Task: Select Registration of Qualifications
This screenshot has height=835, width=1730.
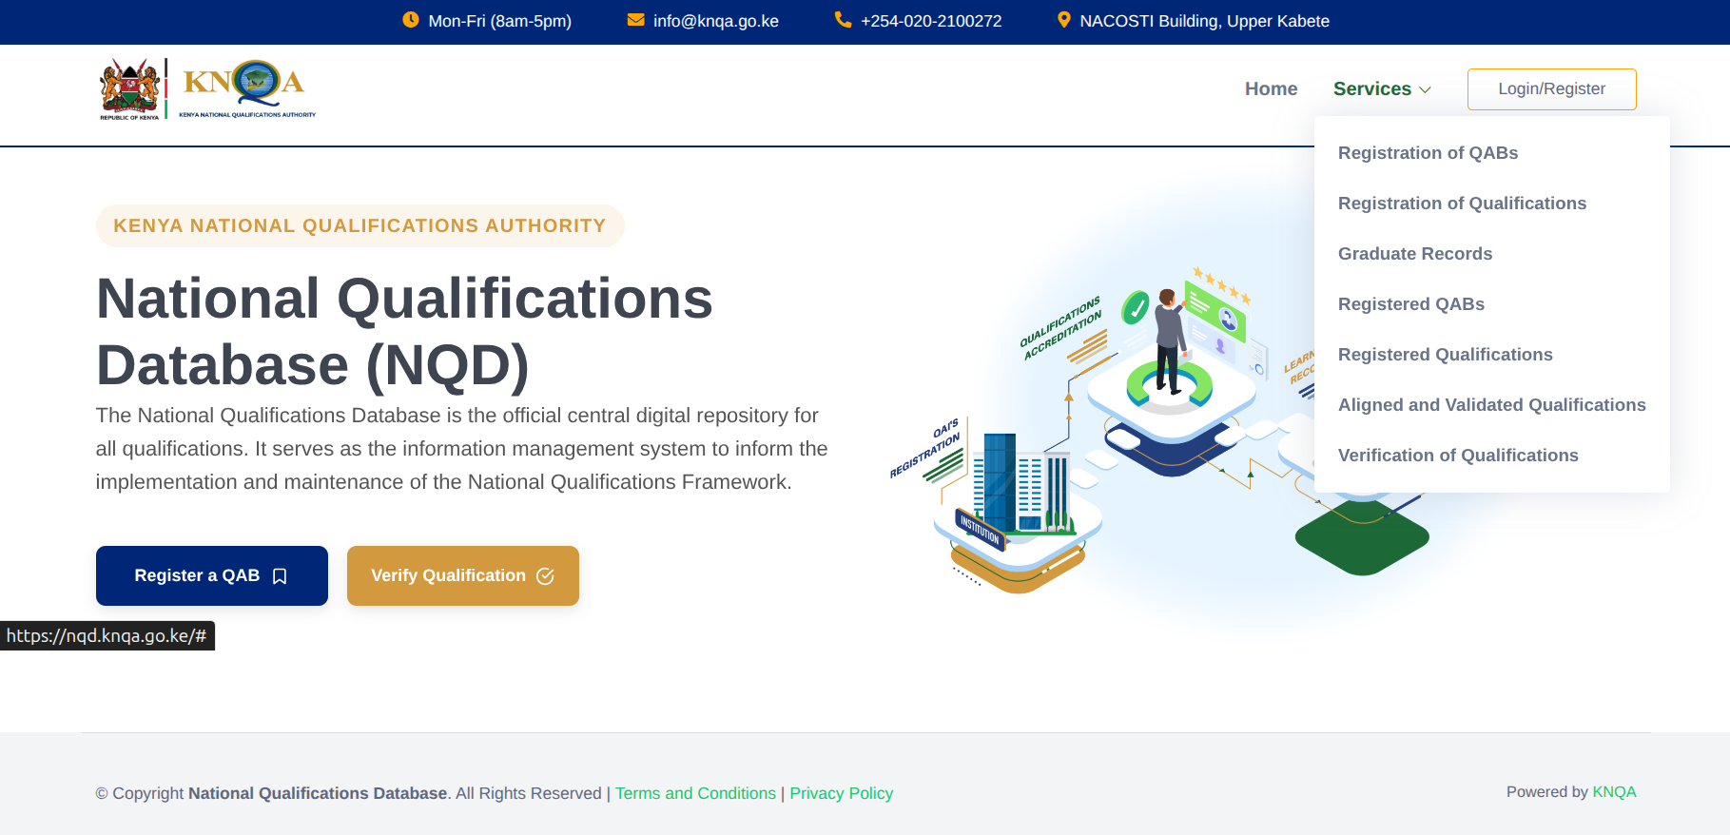Action: coord(1462,204)
